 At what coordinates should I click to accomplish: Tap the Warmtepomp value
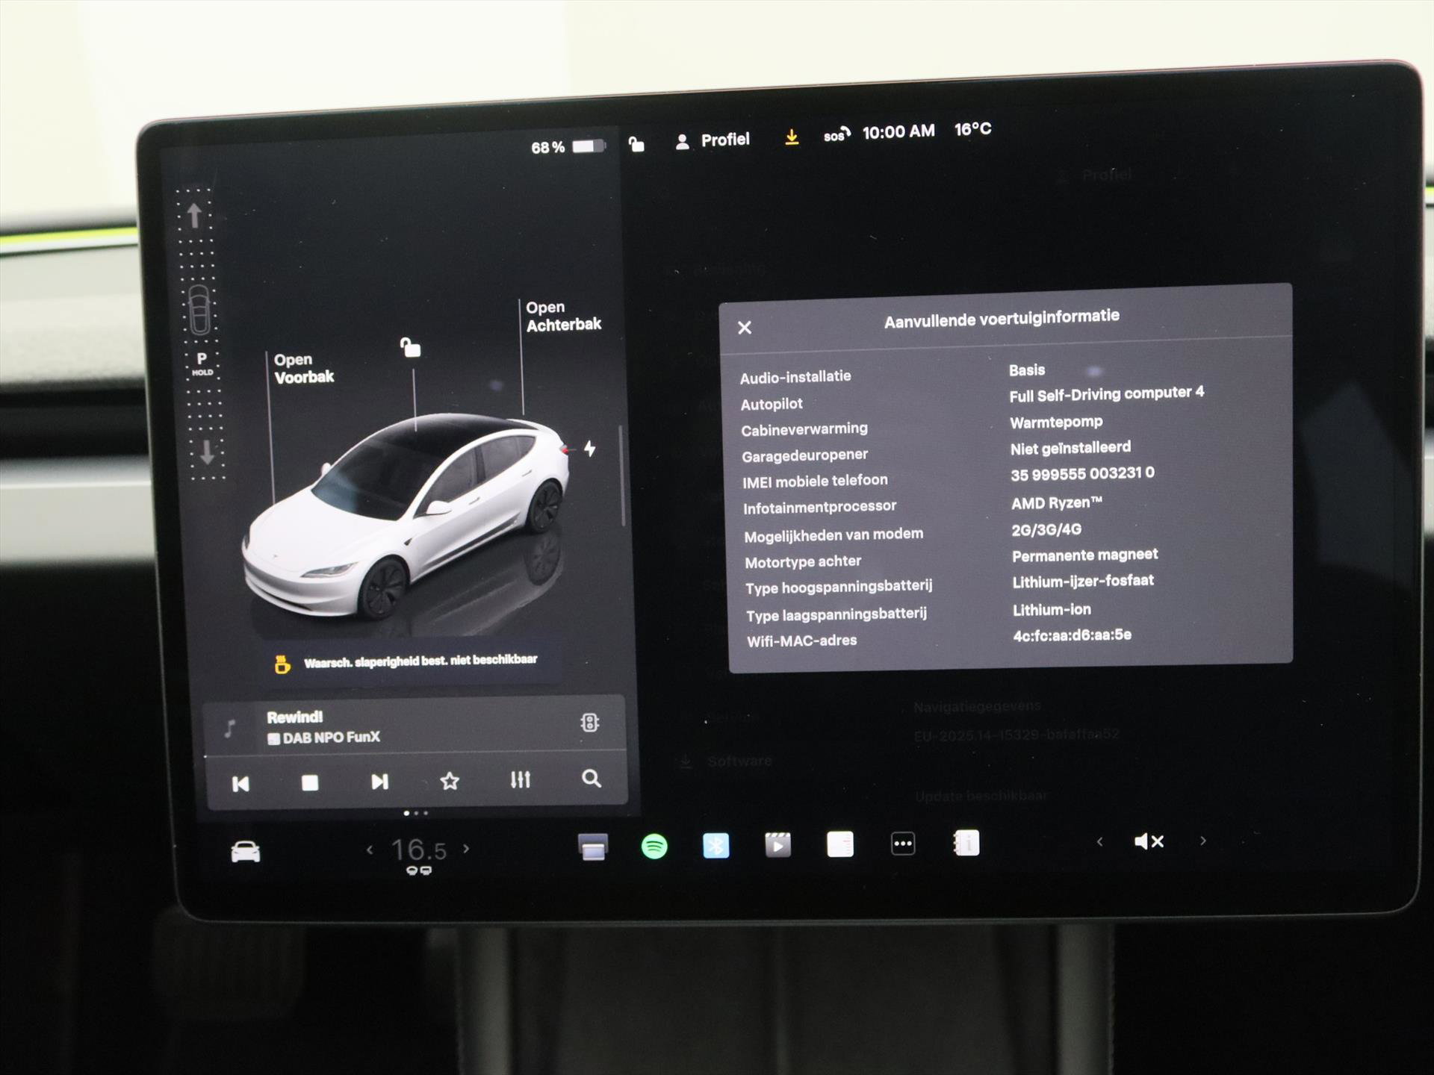point(1056,422)
